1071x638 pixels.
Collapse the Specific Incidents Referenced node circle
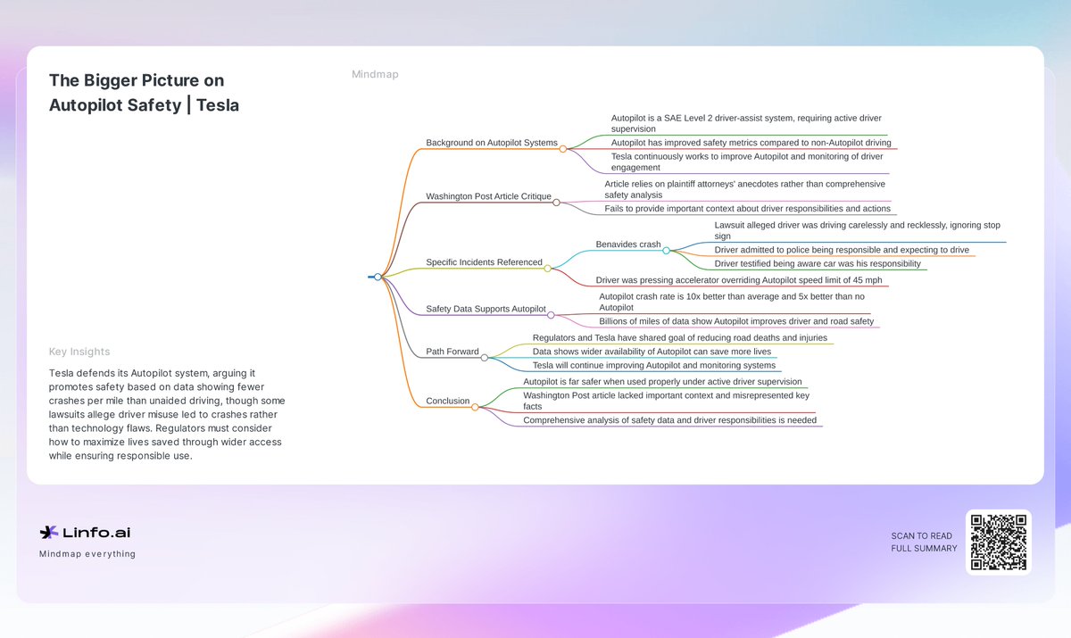click(x=547, y=268)
